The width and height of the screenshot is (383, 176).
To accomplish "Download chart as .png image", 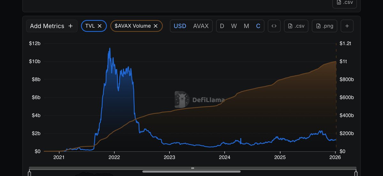I will pos(324,26).
